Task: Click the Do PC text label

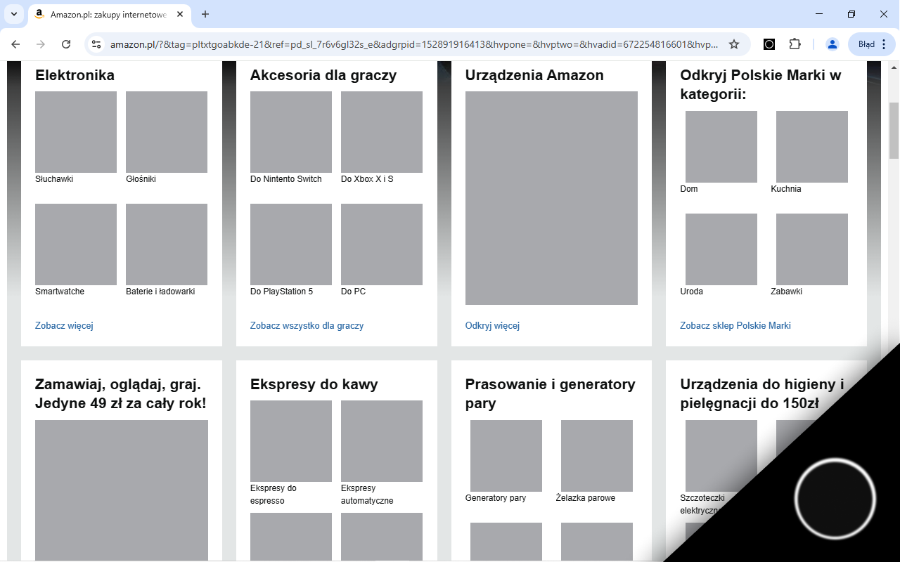Action: point(354,292)
